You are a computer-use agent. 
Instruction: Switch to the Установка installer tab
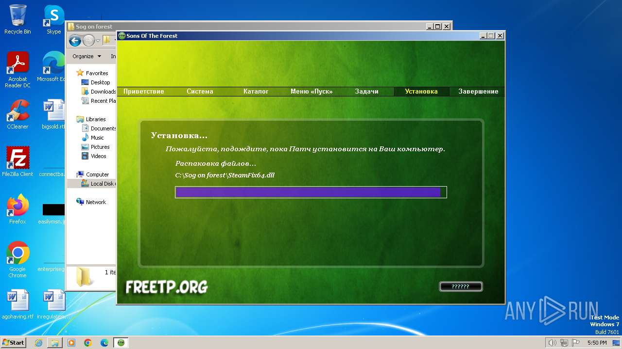[421, 92]
